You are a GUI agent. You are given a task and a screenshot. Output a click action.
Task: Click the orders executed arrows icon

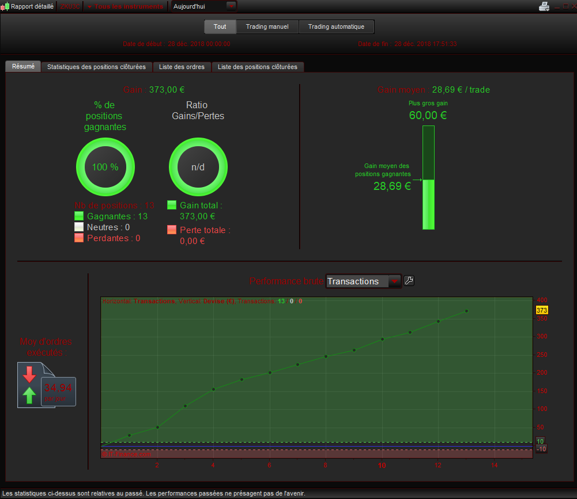(x=29, y=384)
